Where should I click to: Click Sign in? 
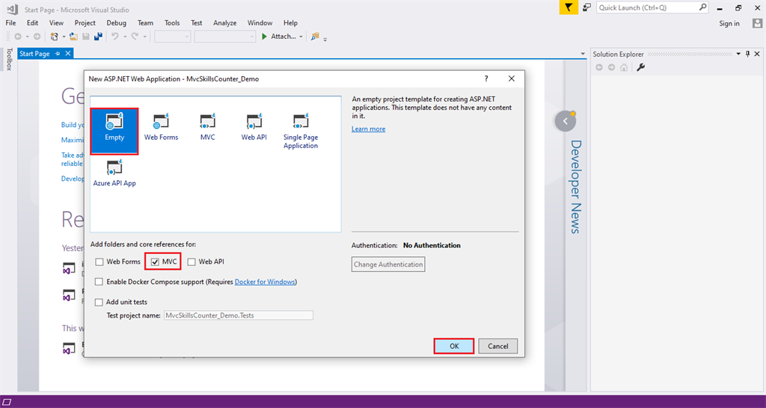(x=729, y=23)
